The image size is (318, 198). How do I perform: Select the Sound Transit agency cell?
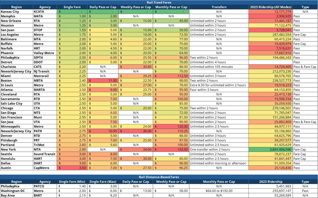(x=45, y=154)
